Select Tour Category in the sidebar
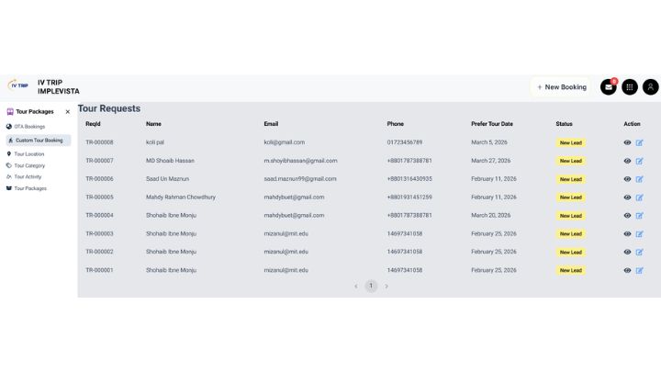 coord(29,165)
